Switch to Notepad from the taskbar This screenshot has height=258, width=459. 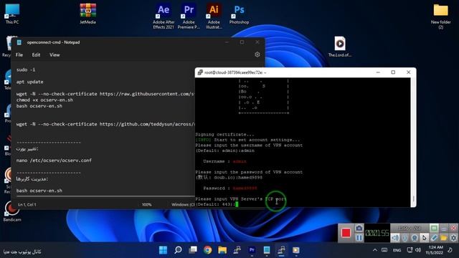[267, 250]
